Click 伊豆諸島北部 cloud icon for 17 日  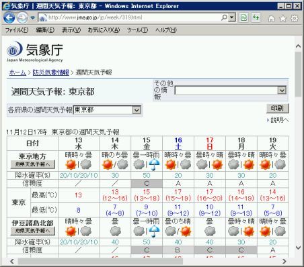pos(210,231)
